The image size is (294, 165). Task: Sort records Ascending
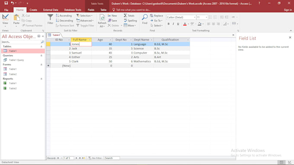point(64,16)
